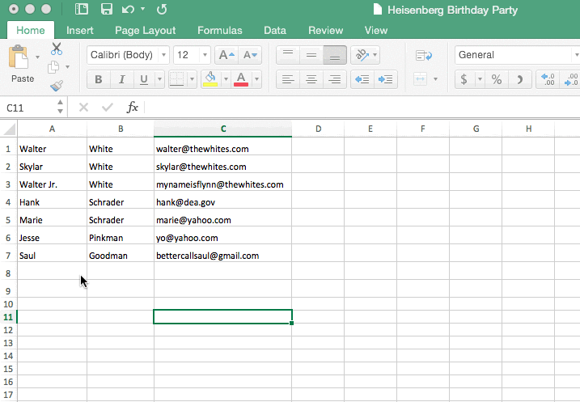Click the Cut scissors icon
The width and height of the screenshot is (580, 402).
click(x=57, y=49)
